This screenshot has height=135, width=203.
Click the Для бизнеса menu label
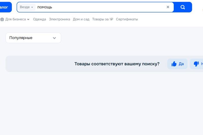(x=15, y=19)
